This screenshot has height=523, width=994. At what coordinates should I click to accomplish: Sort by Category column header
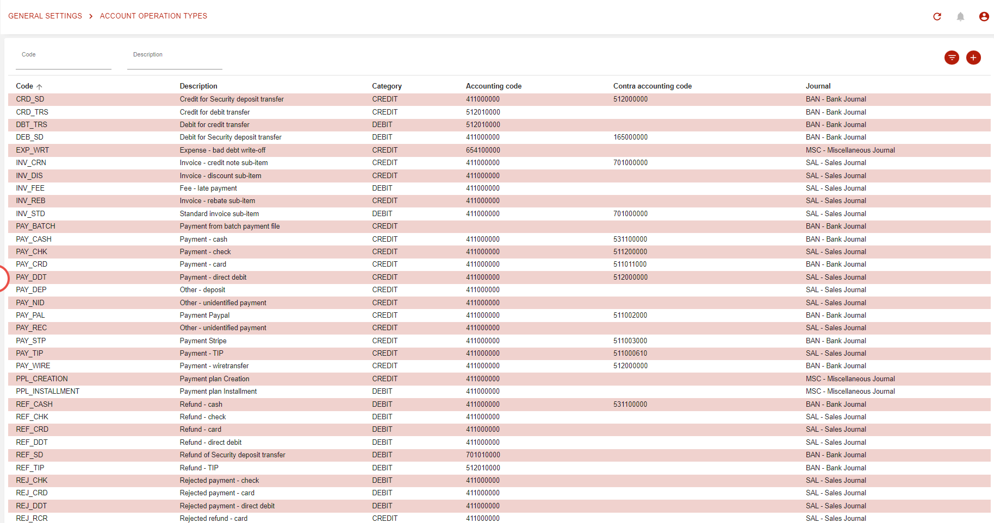click(x=387, y=86)
